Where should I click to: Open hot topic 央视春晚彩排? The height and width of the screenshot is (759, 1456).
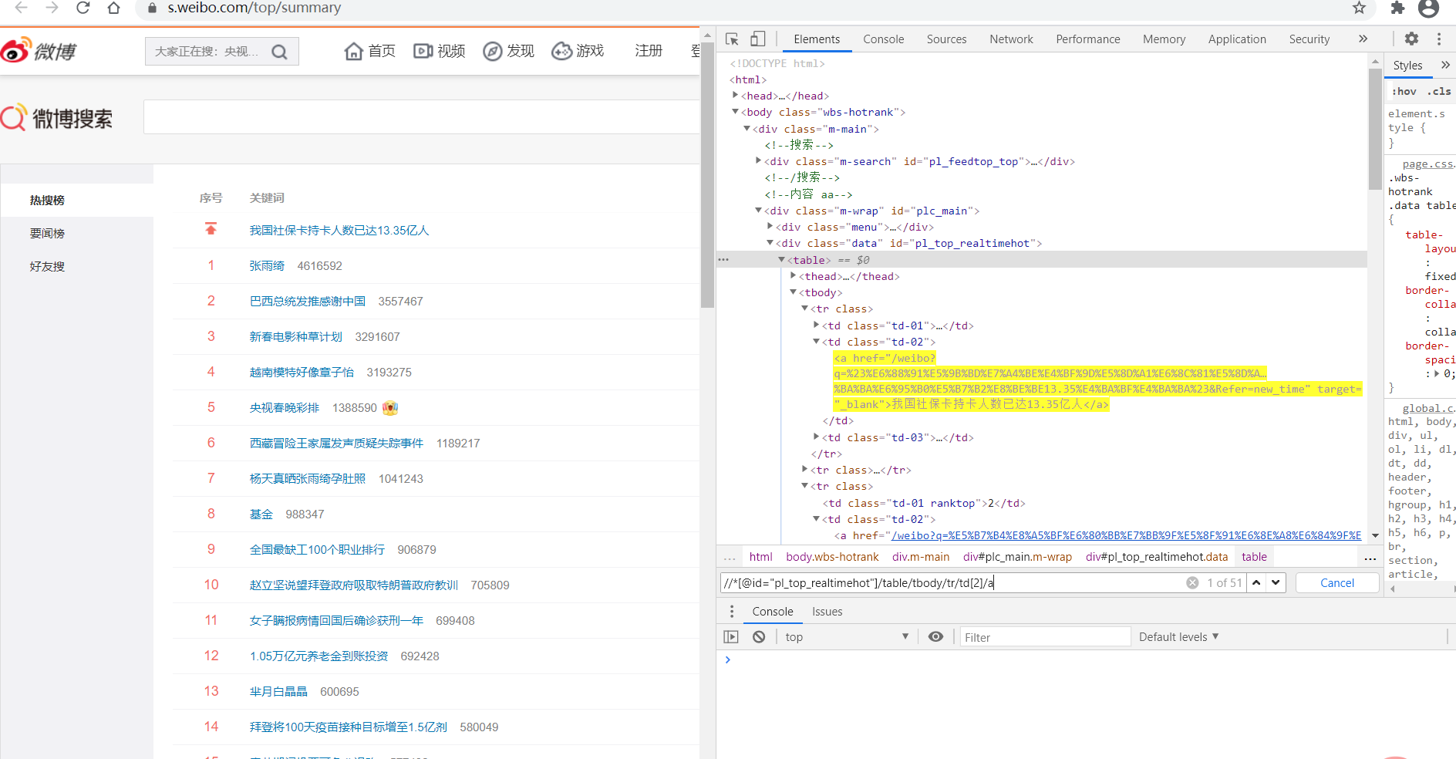[285, 408]
